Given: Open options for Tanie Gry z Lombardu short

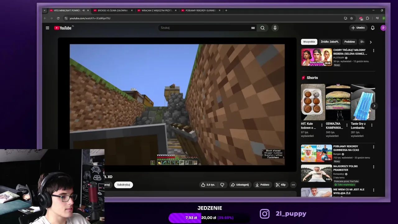Looking at the screenshot, I should [x=372, y=125].
